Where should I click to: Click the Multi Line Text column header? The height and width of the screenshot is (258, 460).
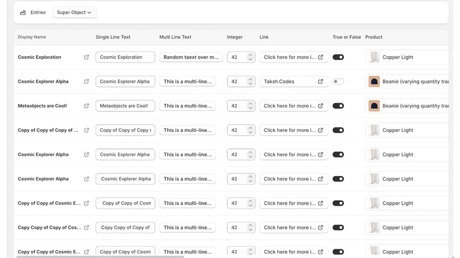(x=175, y=37)
